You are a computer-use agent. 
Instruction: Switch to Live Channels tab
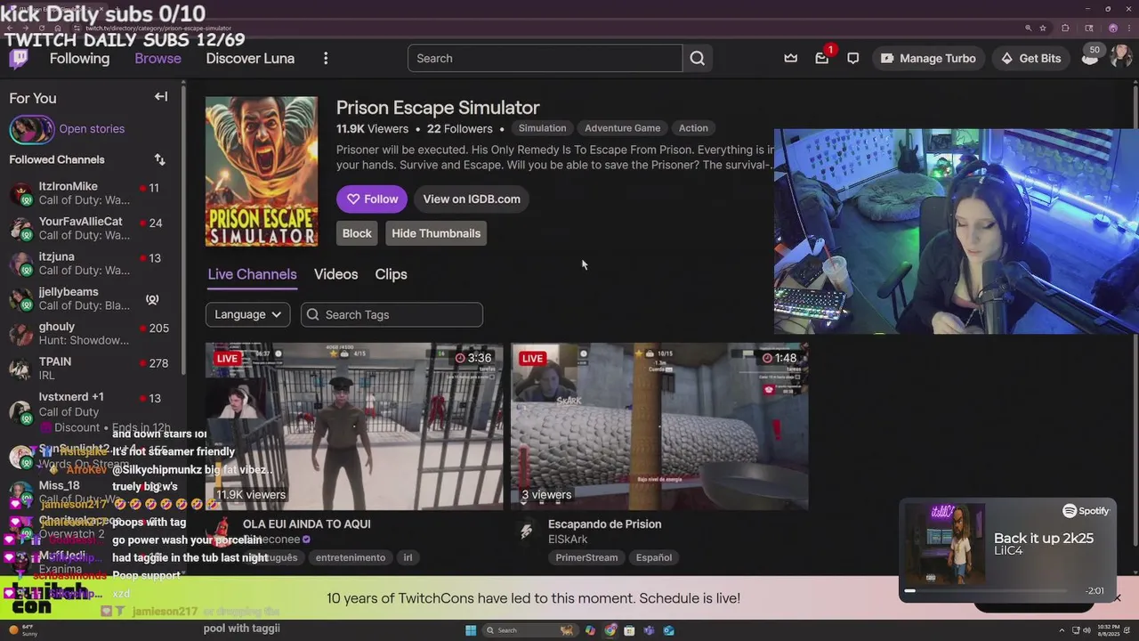point(252,274)
